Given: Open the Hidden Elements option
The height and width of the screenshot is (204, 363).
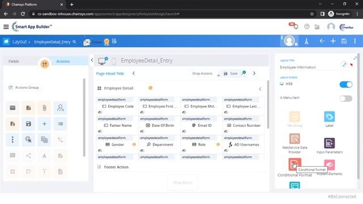Looking at the screenshot, I should point(330,167).
